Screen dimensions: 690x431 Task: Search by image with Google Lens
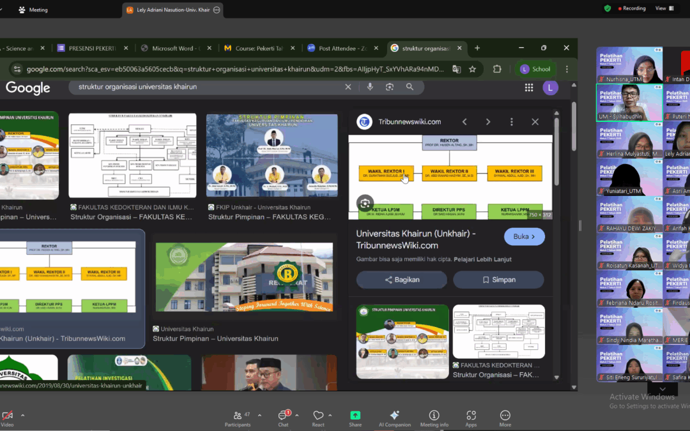390,87
